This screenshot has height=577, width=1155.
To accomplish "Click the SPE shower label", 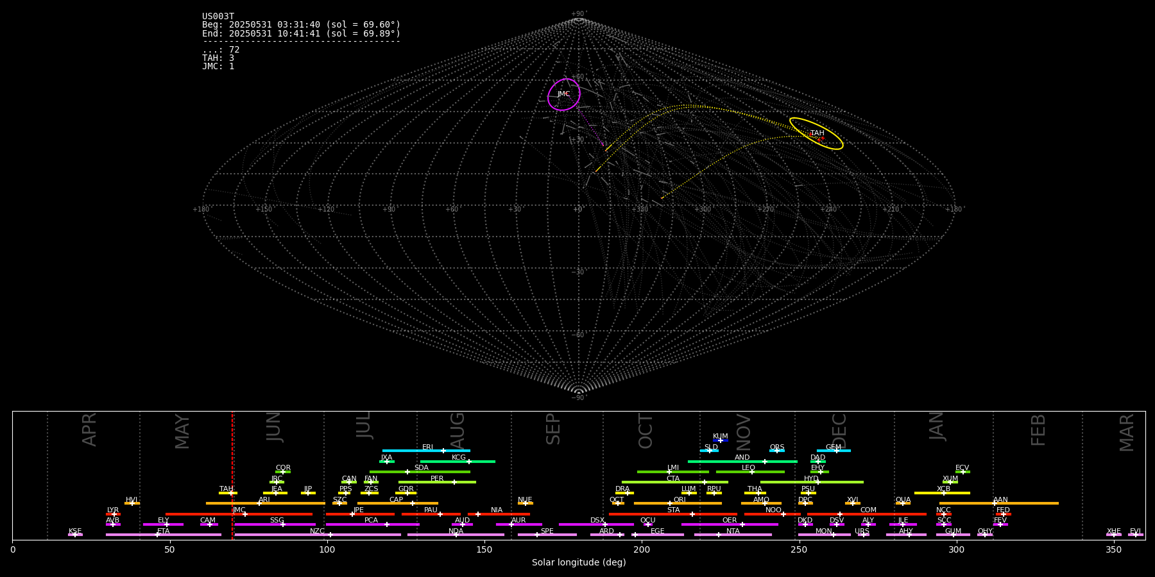I will pyautogui.click(x=547, y=531).
